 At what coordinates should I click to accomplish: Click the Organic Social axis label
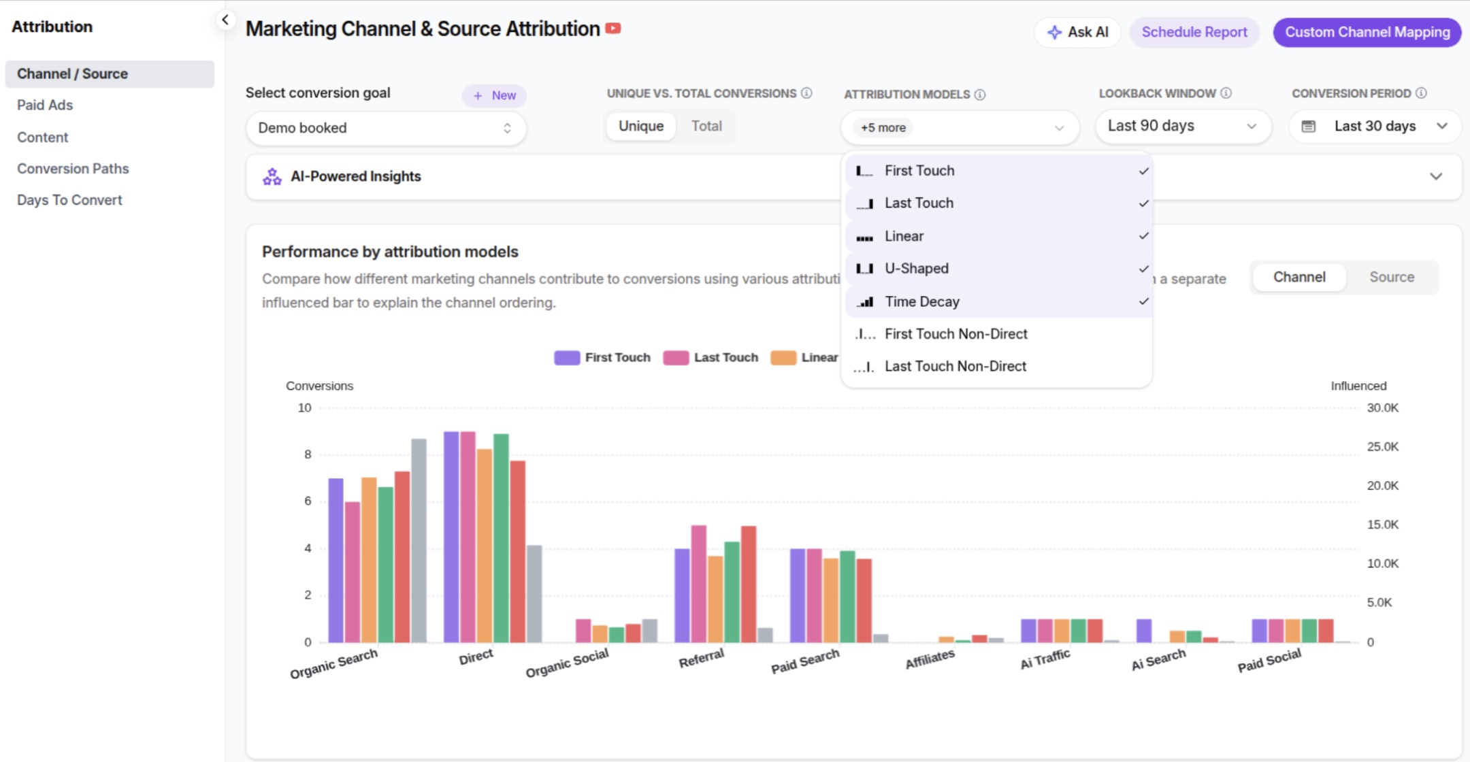coord(567,663)
